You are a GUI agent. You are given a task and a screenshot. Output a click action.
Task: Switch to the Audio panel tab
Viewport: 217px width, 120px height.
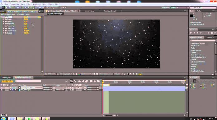pyautogui.click(x=199, y=11)
